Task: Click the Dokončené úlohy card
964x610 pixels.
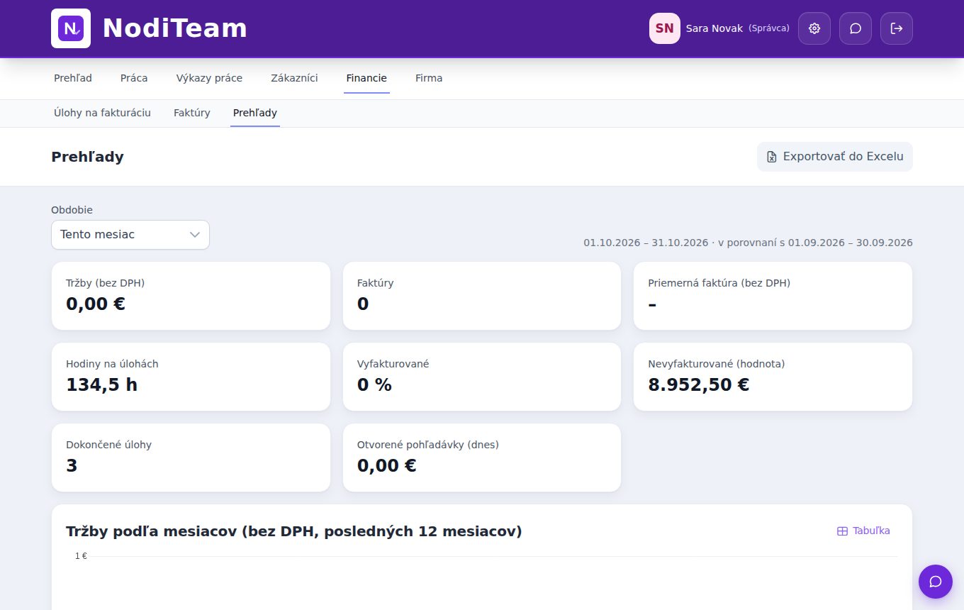Action: click(191, 457)
